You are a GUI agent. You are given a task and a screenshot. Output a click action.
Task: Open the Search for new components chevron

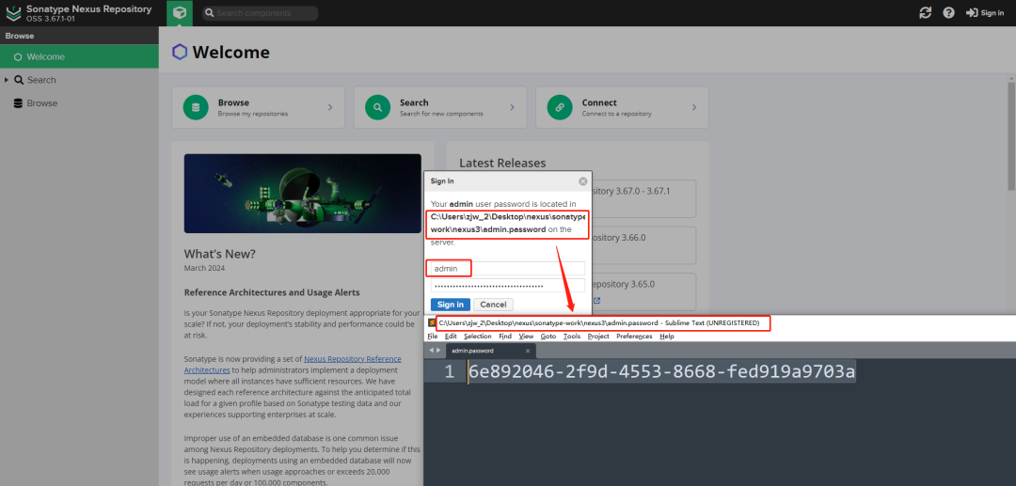click(512, 107)
